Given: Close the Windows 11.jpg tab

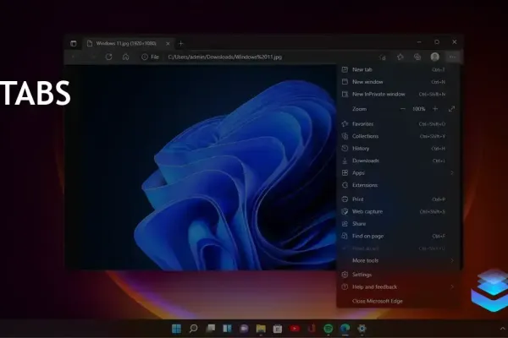Looking at the screenshot, I should coord(168,44).
